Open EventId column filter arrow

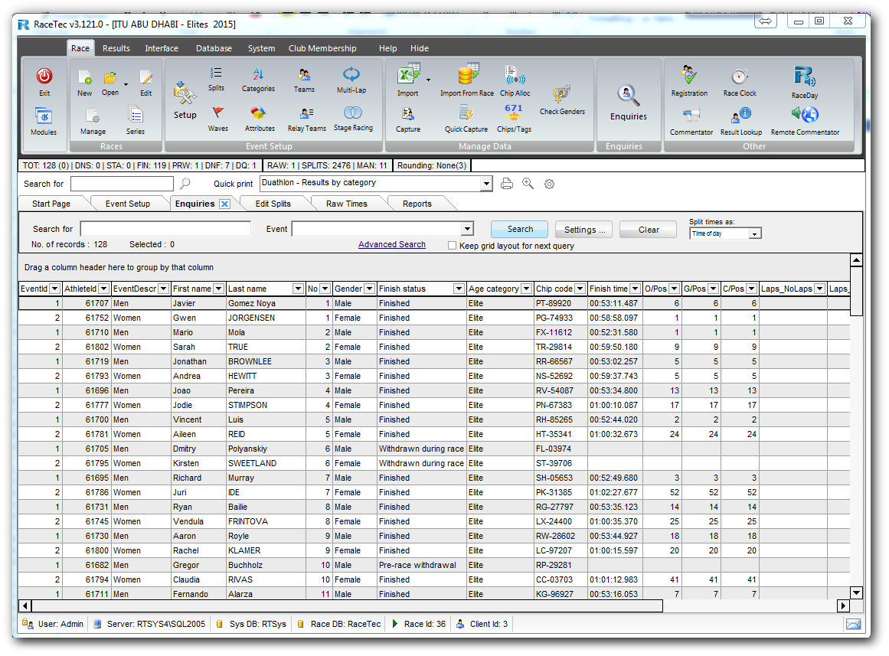pyautogui.click(x=54, y=289)
